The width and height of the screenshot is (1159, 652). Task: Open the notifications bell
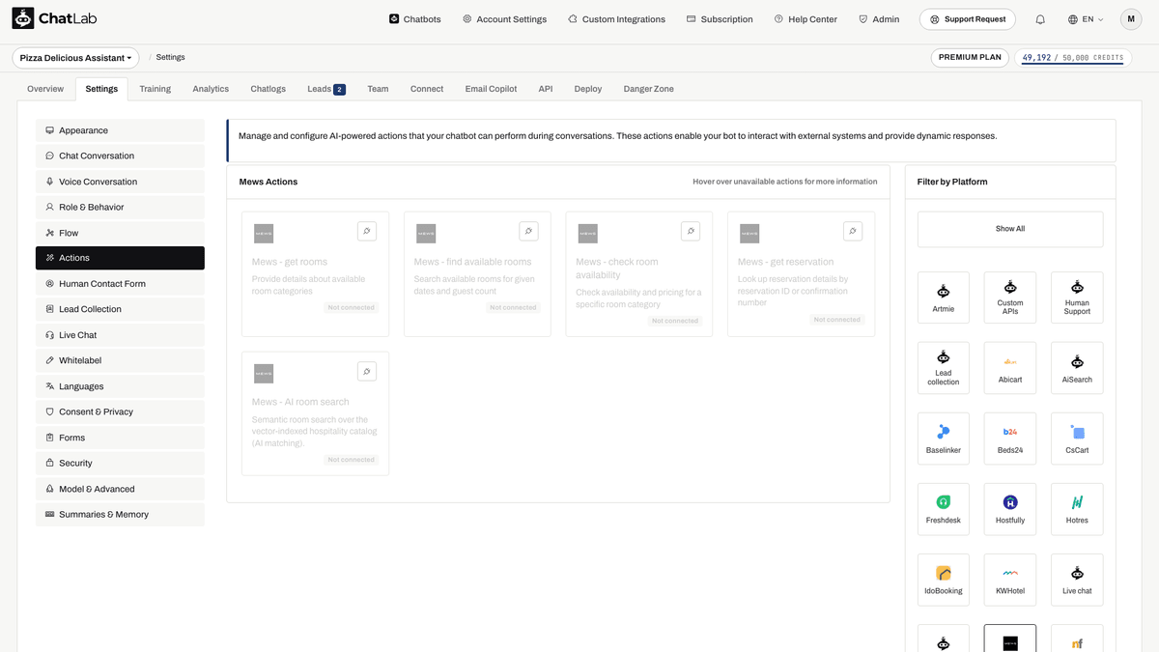pos(1040,19)
